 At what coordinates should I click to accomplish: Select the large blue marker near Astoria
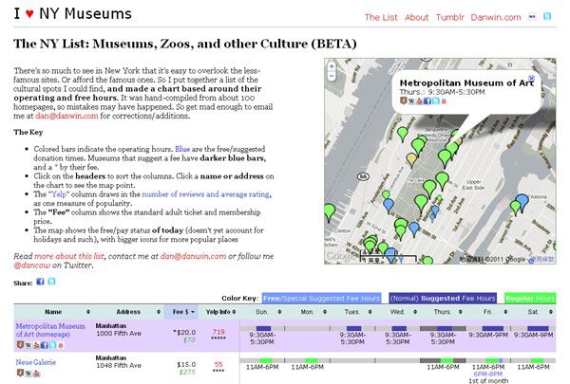pos(522,203)
